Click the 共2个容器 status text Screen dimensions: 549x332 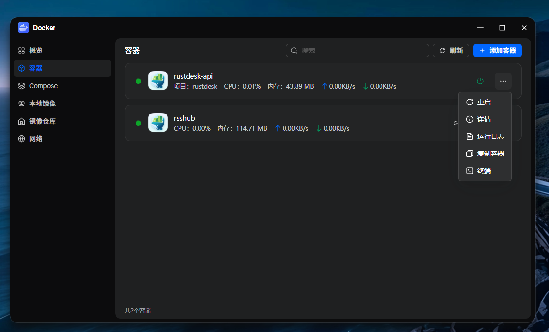137,311
